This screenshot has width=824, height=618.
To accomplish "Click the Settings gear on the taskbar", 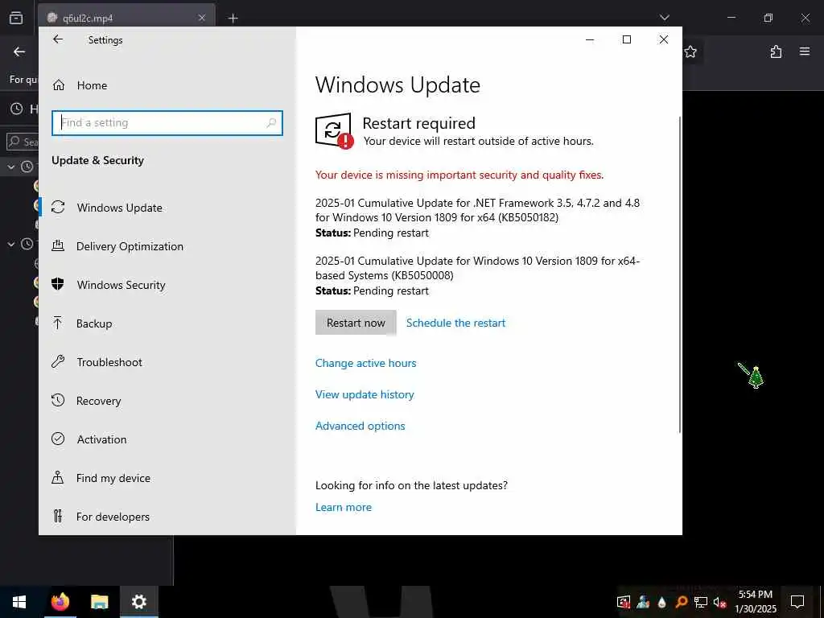I will point(138,602).
